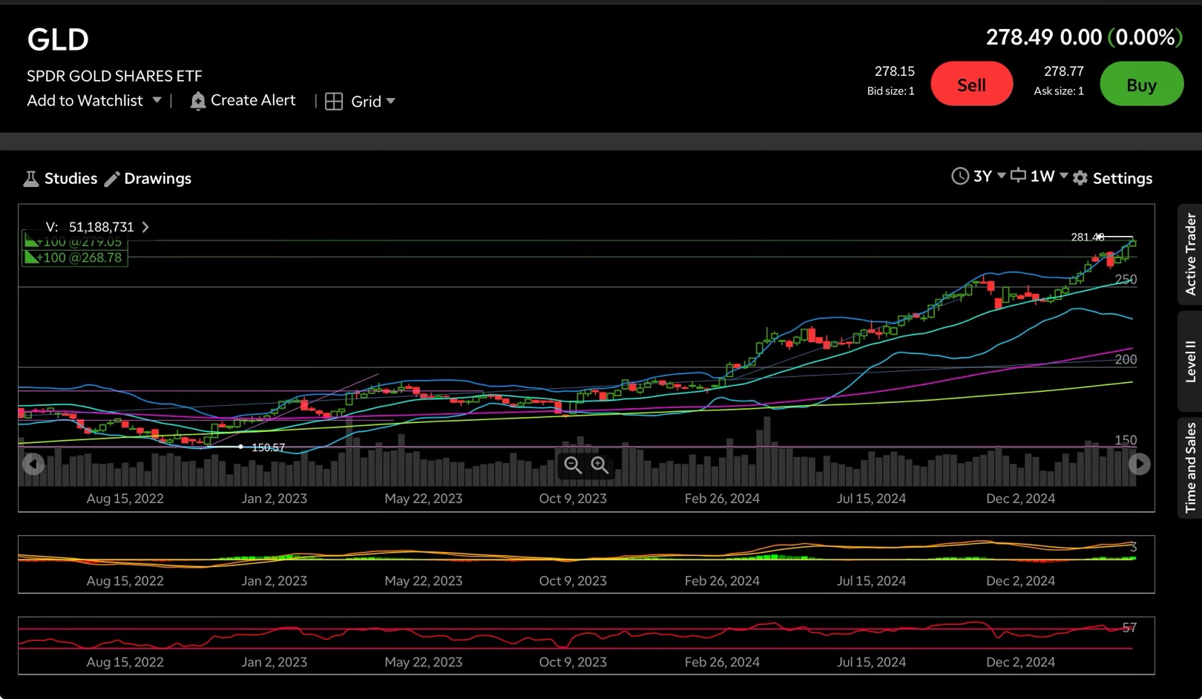The width and height of the screenshot is (1202, 699).
Task: Click the RSI value 57 label
Action: click(x=1129, y=628)
